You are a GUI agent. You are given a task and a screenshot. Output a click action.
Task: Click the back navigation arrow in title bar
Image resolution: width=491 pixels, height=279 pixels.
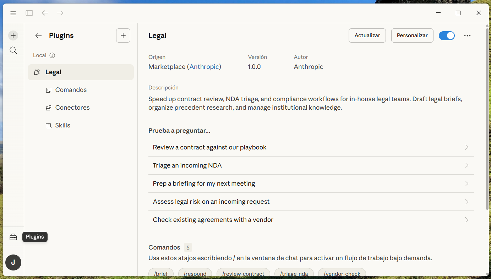(x=45, y=13)
